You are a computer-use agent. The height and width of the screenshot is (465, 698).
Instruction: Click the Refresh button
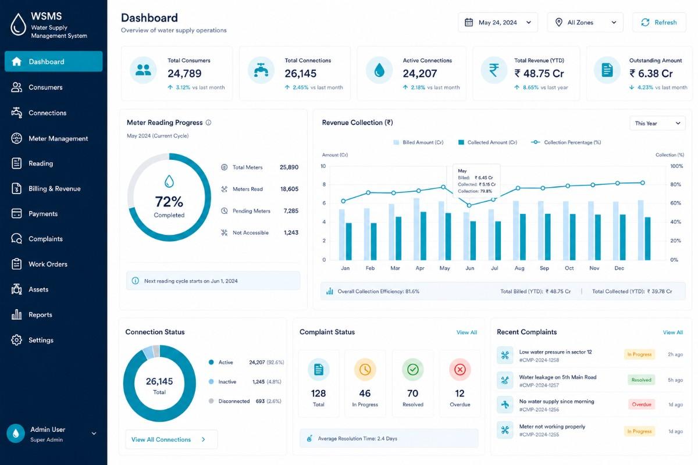coord(659,23)
